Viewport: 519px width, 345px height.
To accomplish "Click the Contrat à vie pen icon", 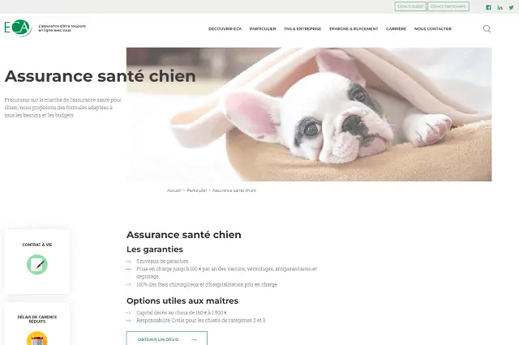I will pos(37,264).
